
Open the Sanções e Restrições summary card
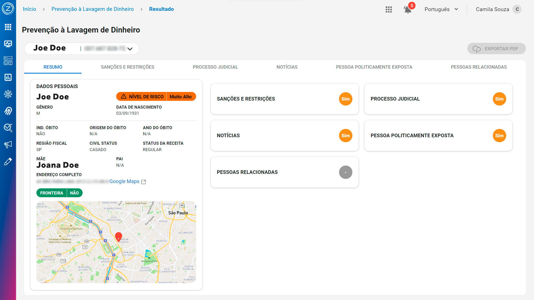[x=285, y=99]
